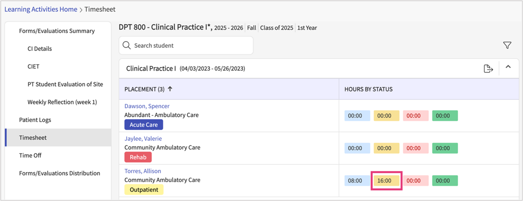This screenshot has width=523, height=201.
Task: Click into the Search student field
Action: click(x=189, y=46)
